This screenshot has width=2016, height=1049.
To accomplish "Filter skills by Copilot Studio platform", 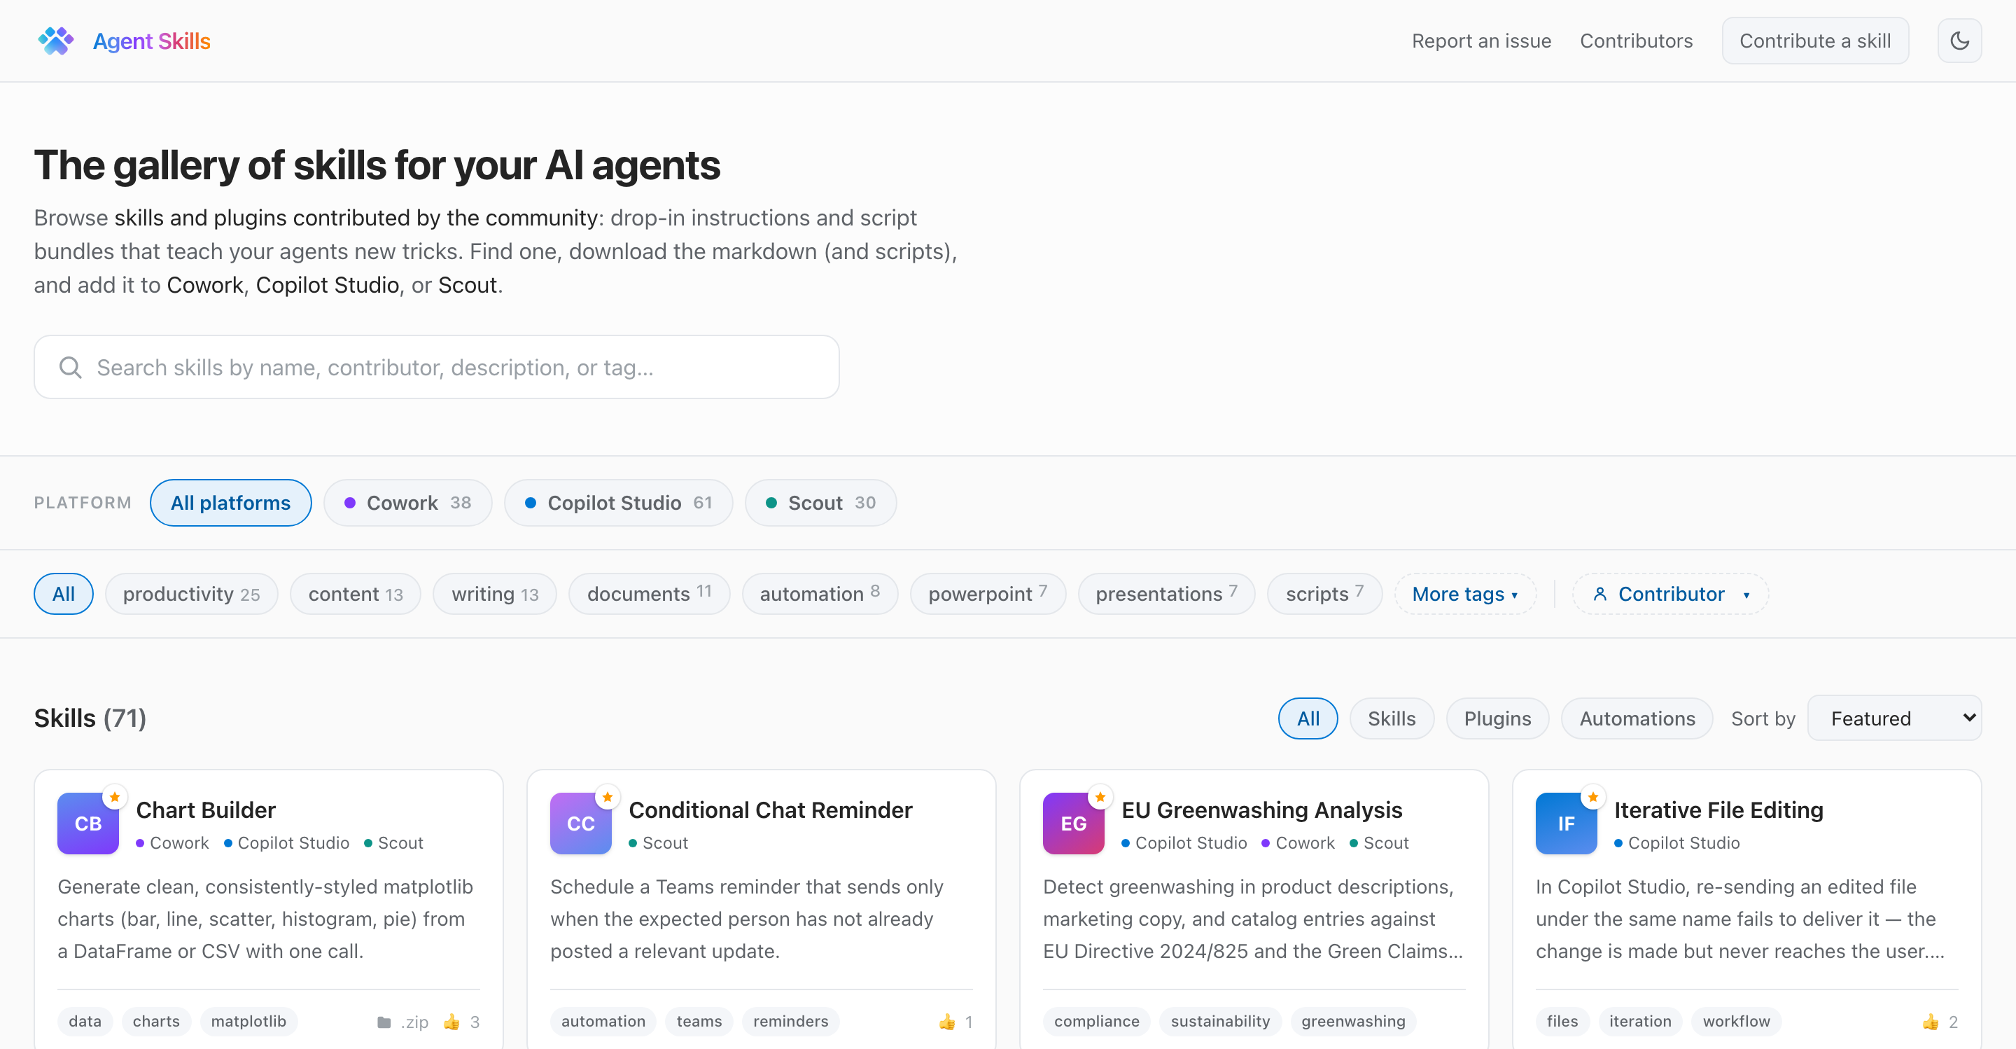I will (618, 503).
